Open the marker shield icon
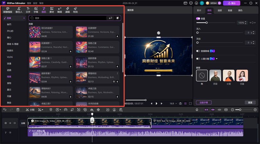 pos(51,110)
